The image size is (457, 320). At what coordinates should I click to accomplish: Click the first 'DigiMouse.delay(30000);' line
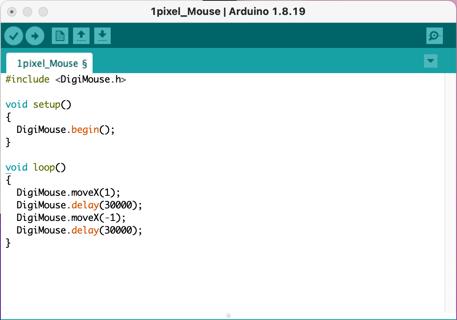[x=79, y=205]
